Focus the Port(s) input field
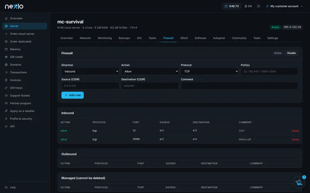This screenshot has height=193, width=310. click(269, 71)
